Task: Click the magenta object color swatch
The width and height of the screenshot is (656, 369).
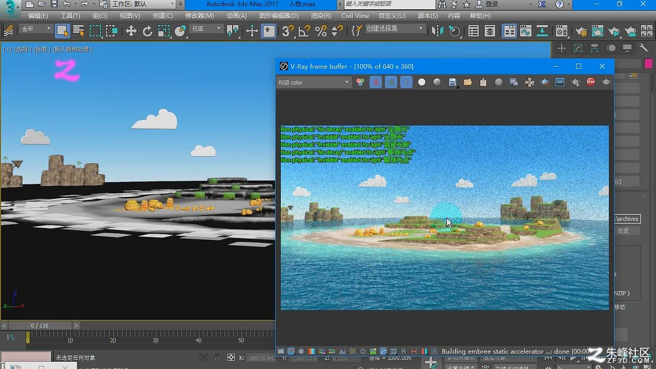Action: (648, 64)
